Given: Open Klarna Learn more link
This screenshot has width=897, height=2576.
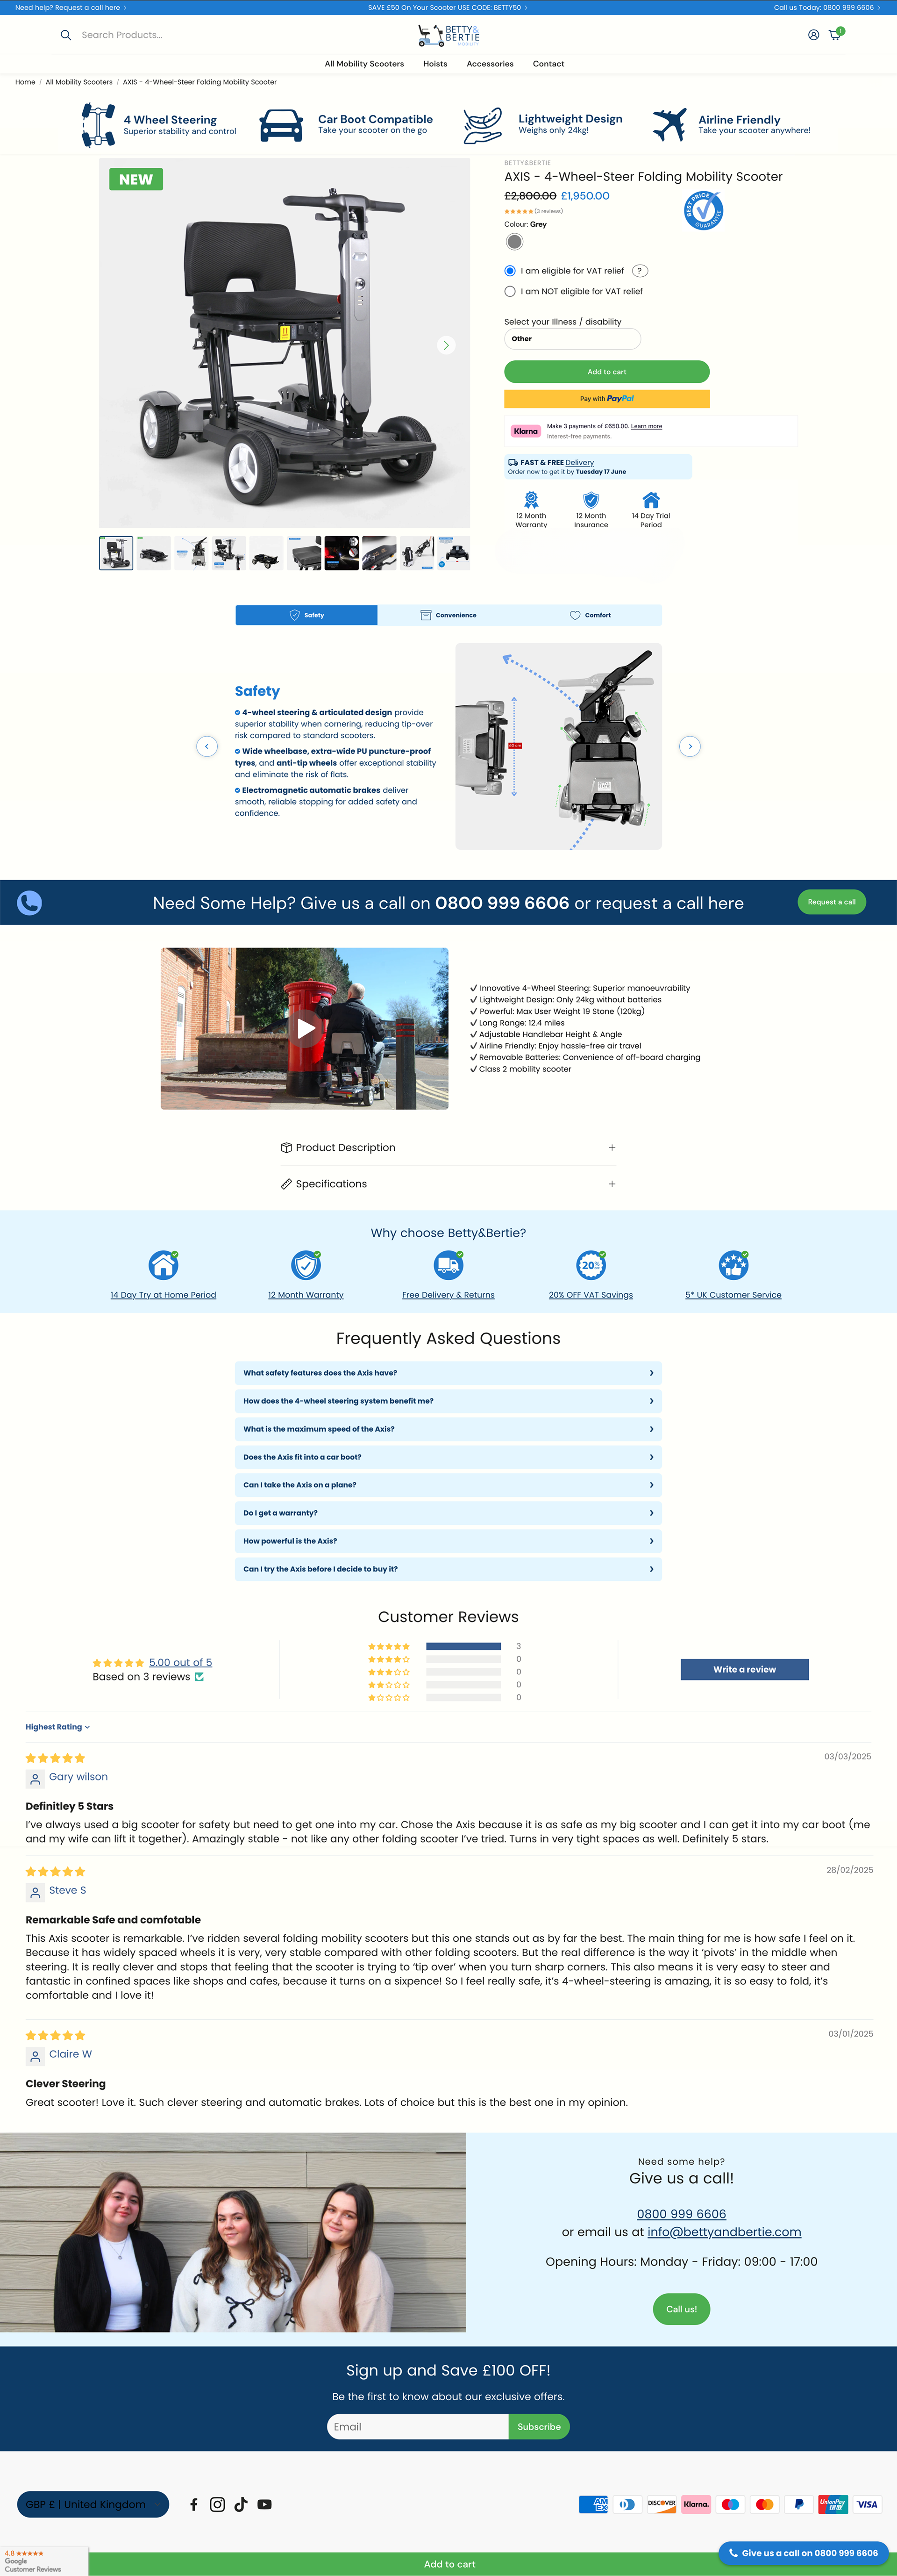Looking at the screenshot, I should pos(646,426).
